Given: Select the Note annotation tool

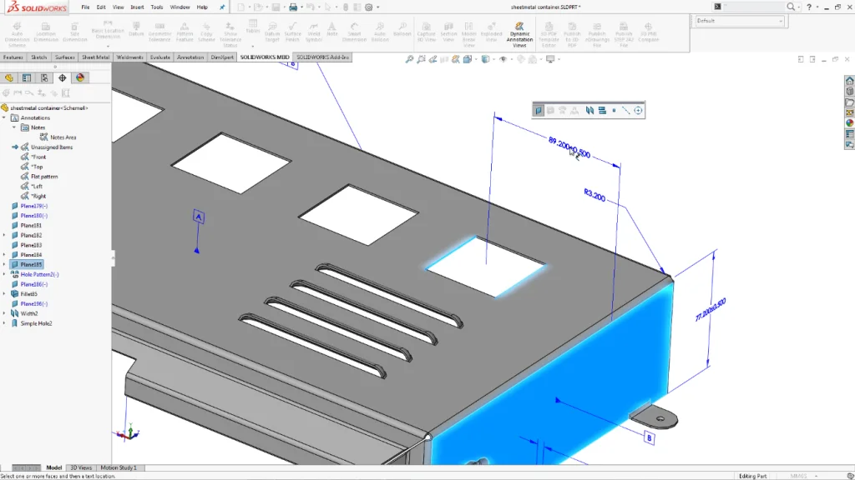Looking at the screenshot, I should click(x=332, y=34).
